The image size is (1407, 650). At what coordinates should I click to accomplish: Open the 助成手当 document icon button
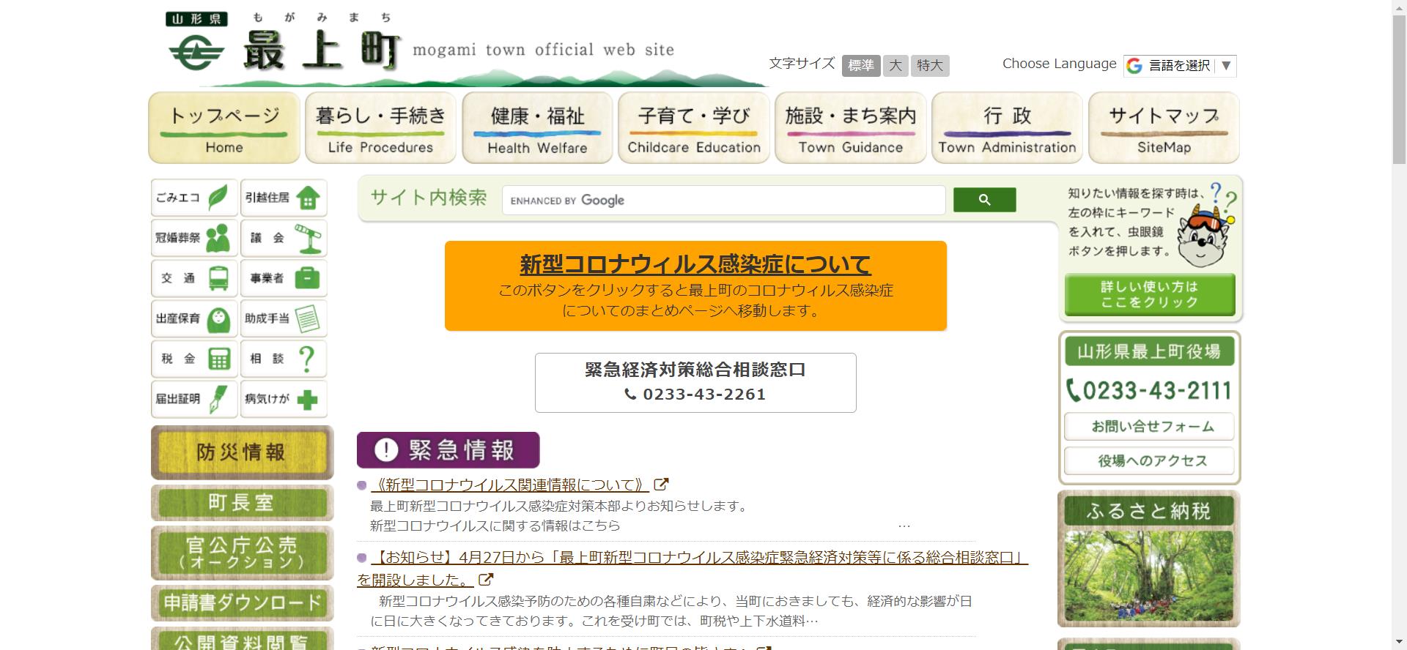tap(284, 318)
